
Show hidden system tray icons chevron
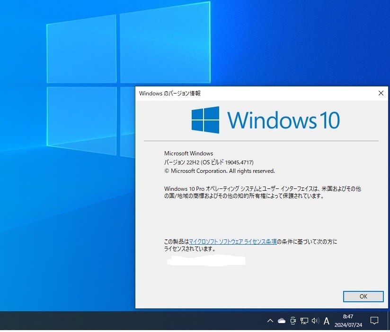[270, 321]
